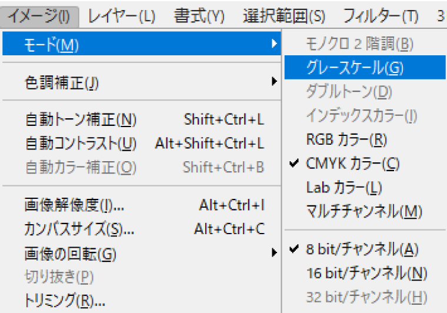Switch to RGB カラー mode
The image size is (447, 313).
pyautogui.click(x=346, y=140)
